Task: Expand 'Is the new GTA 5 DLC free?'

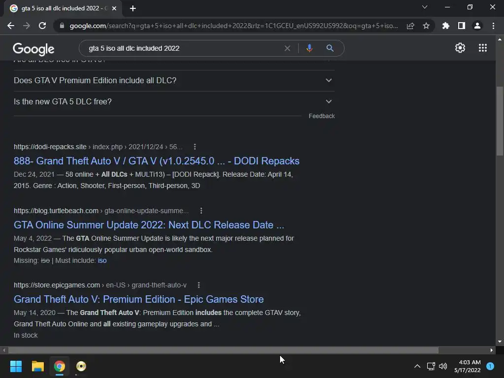Action: (x=174, y=101)
